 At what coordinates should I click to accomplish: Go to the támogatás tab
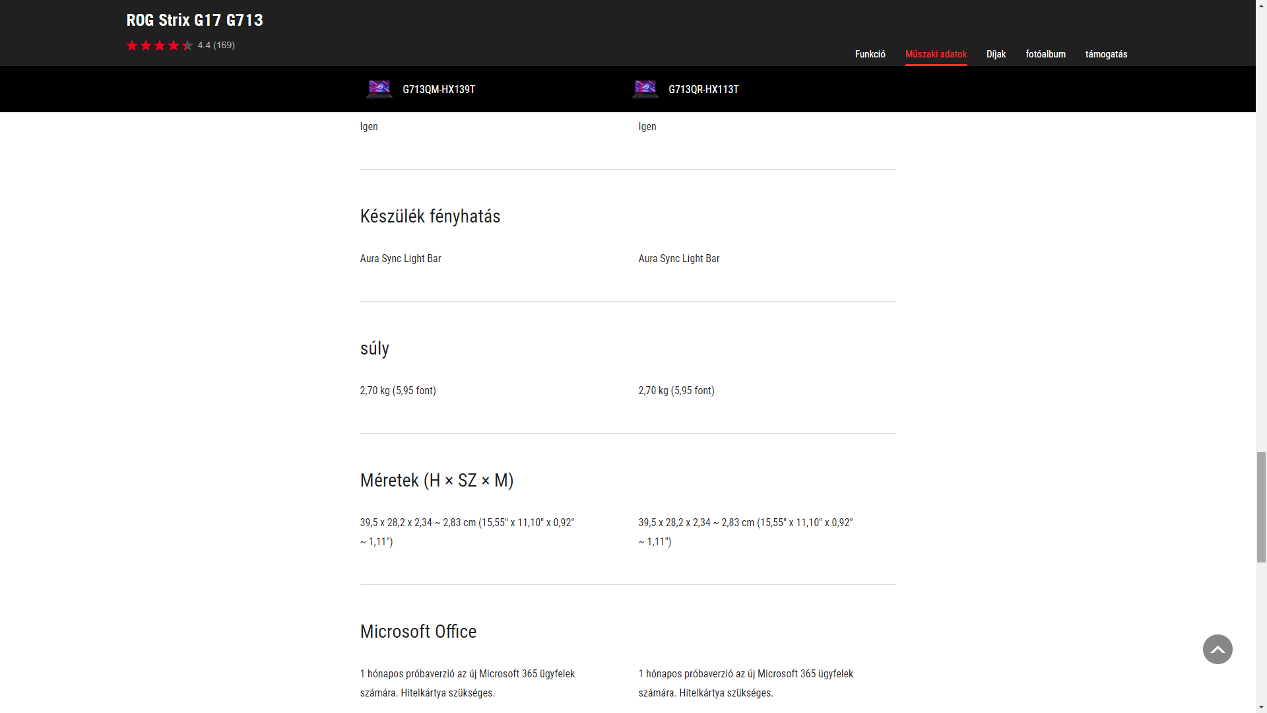(1106, 54)
